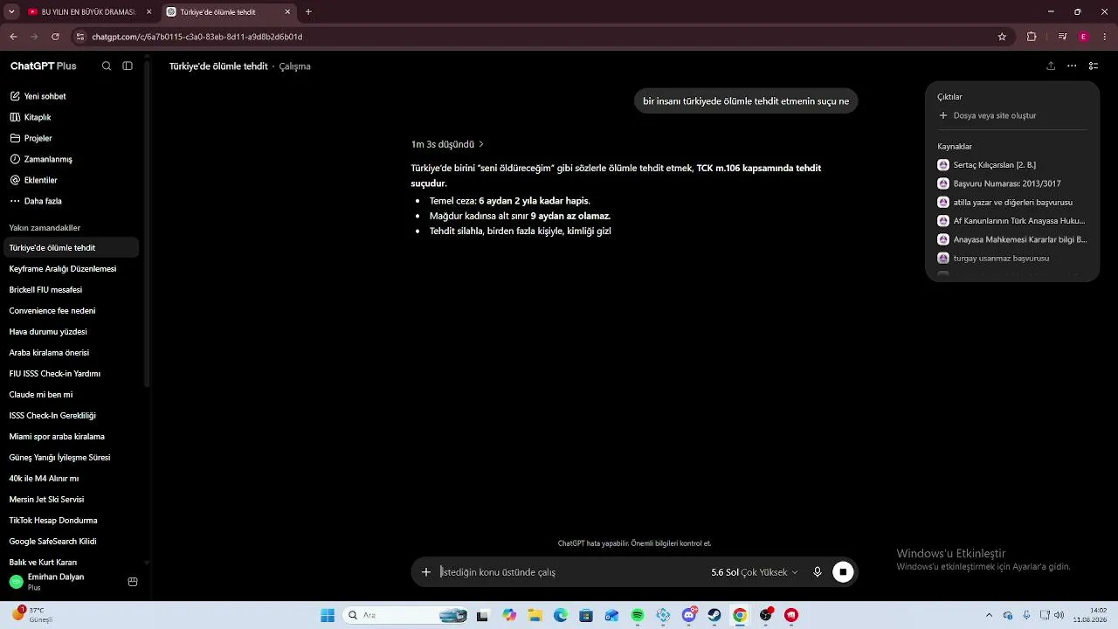Open Microsoft Edge from the taskbar
This screenshot has height=629, width=1118.
(561, 615)
